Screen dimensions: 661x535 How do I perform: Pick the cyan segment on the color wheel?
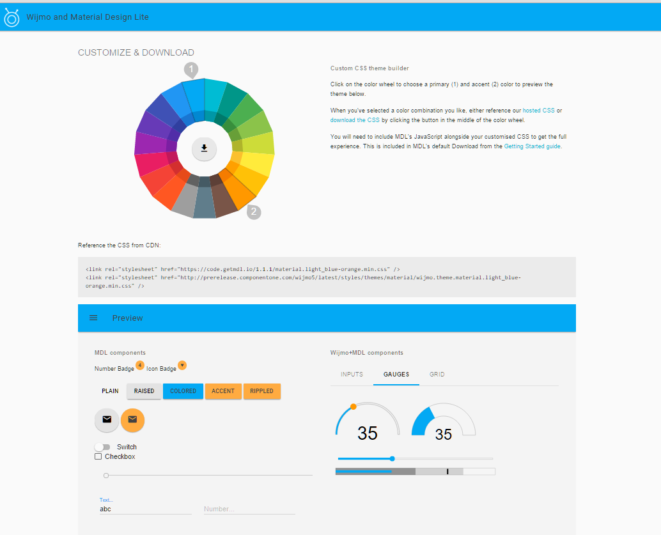214,96
